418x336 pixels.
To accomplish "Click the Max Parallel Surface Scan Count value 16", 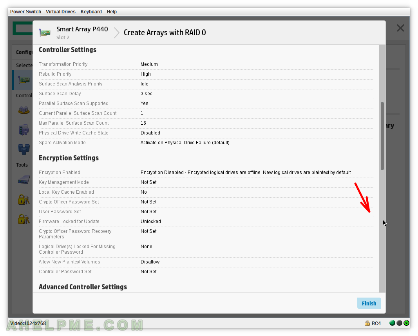I will coord(143,123).
